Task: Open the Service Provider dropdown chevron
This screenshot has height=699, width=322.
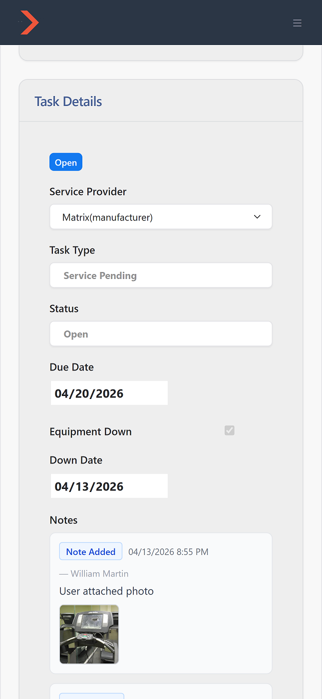Action: [257, 216]
